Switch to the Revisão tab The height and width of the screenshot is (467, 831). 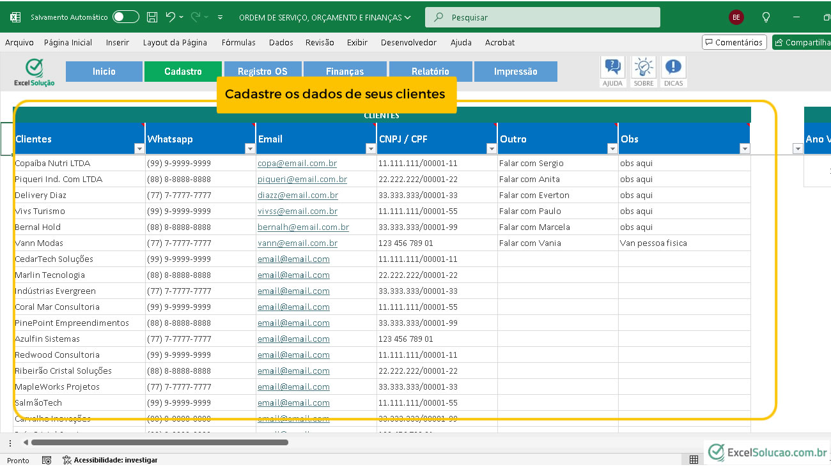pyautogui.click(x=320, y=42)
